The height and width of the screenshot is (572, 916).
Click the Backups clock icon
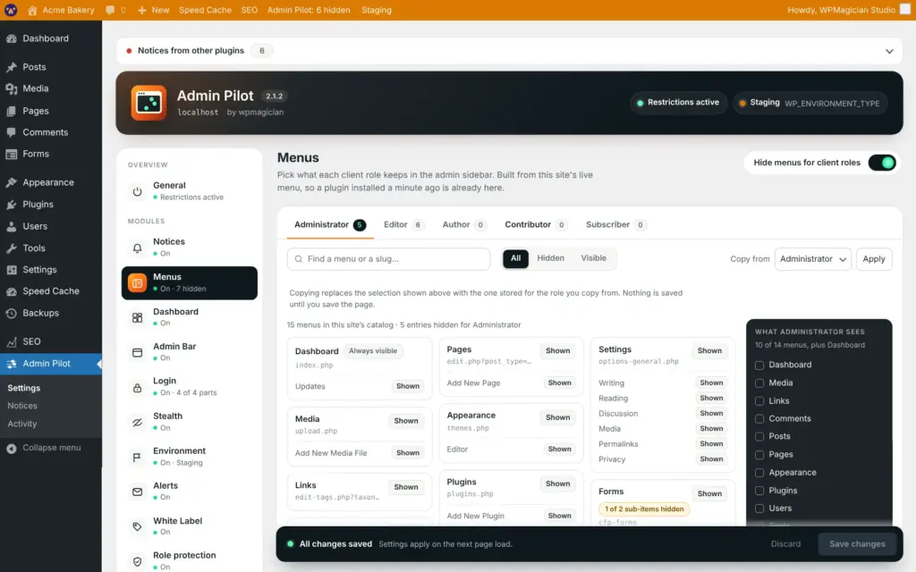[x=11, y=314]
